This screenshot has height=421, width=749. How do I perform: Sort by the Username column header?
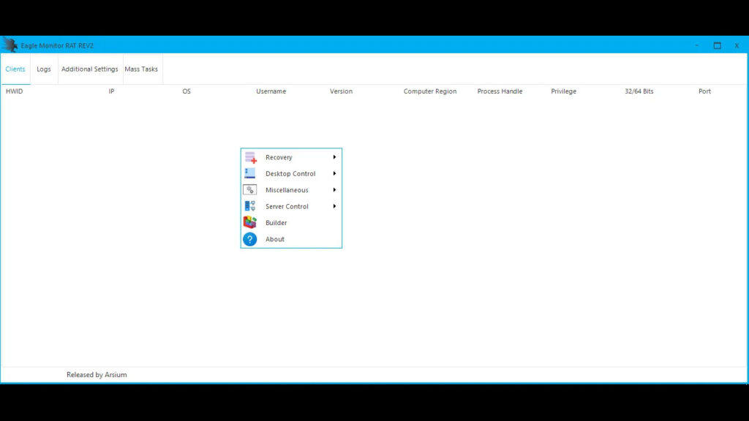pos(271,91)
